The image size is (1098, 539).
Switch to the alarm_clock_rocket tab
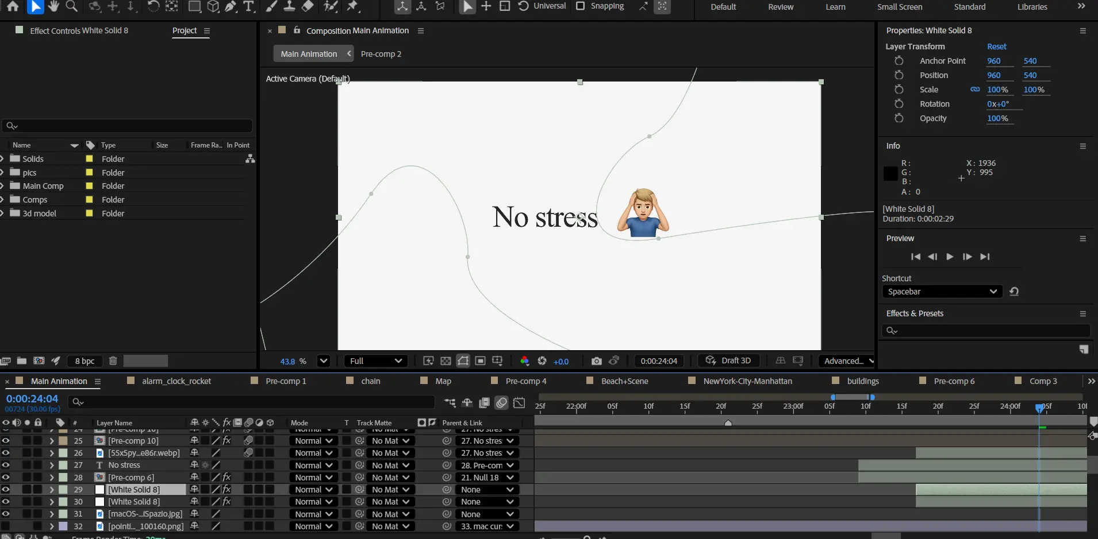tap(176, 381)
